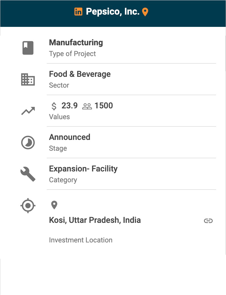This screenshot has height=295, width=226.
Task: Click Kosi, Uttar Pradesh, India location
Action: point(95,220)
